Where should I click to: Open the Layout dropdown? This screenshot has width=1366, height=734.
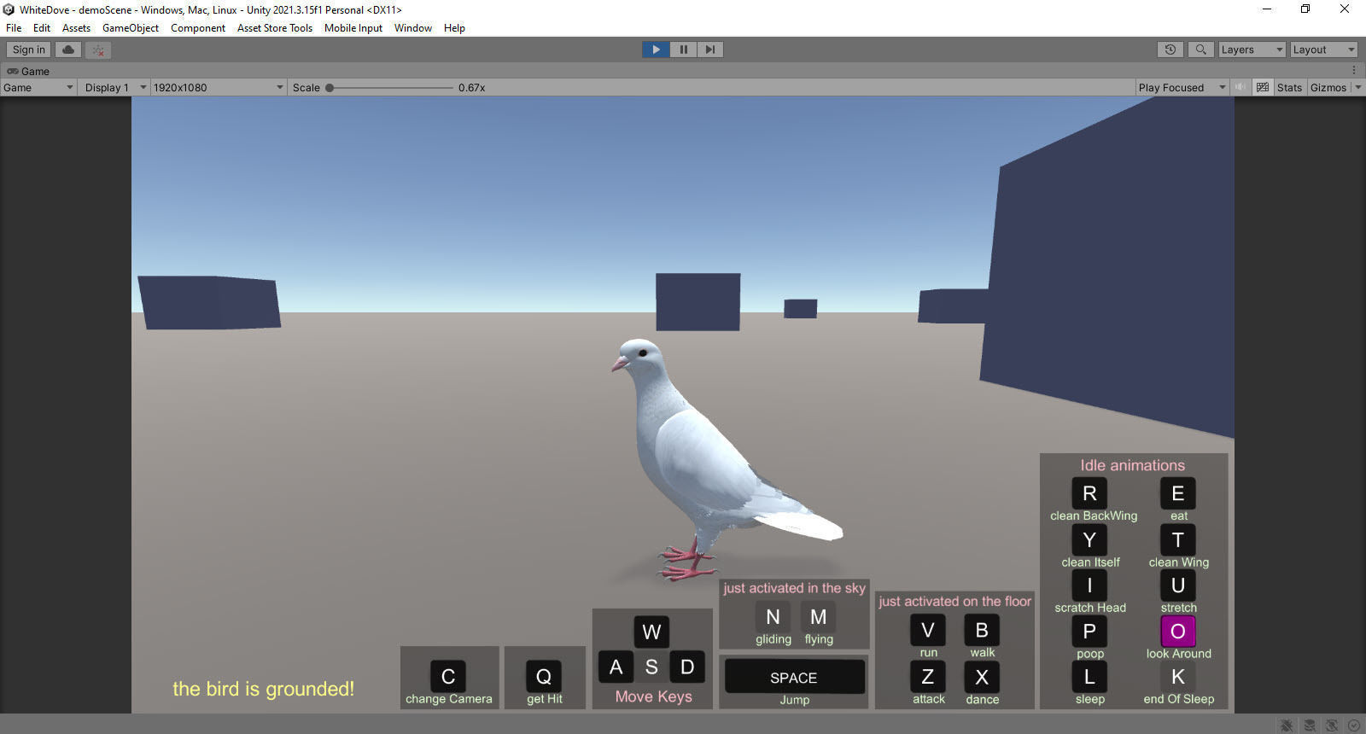(1323, 50)
